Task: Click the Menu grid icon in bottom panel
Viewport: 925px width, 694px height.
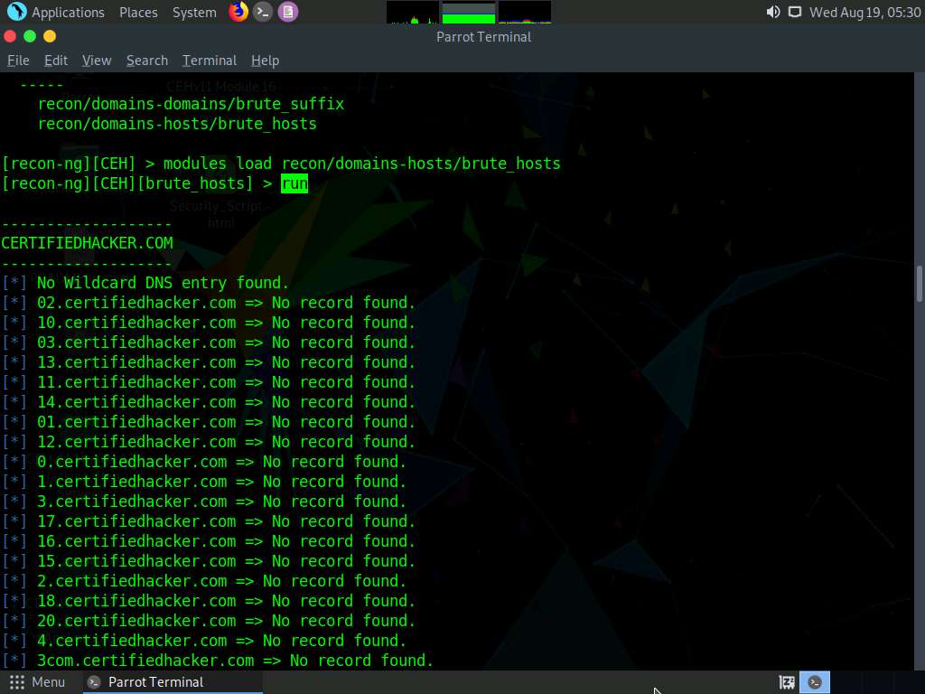Action: pyautogui.click(x=17, y=682)
